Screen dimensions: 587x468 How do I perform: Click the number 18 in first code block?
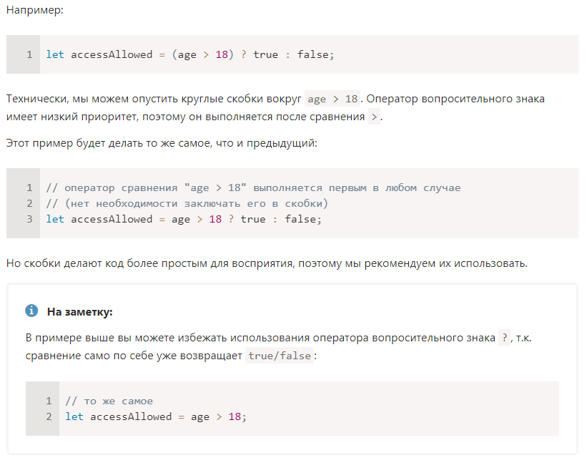[x=222, y=54]
